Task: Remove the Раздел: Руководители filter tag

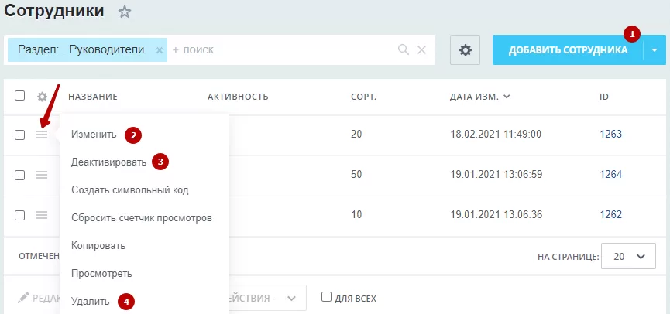Action: [x=160, y=50]
